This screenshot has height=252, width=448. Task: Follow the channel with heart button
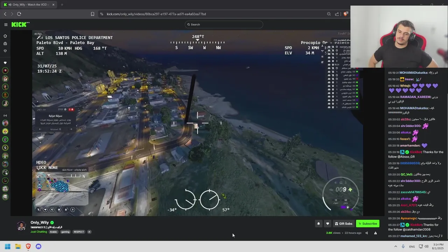pyautogui.click(x=328, y=224)
